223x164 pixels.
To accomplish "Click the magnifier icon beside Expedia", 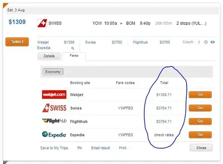I will click(73, 48).
